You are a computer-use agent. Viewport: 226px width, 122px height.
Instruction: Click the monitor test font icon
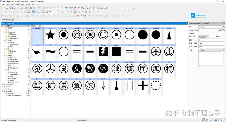pos(106,8)
